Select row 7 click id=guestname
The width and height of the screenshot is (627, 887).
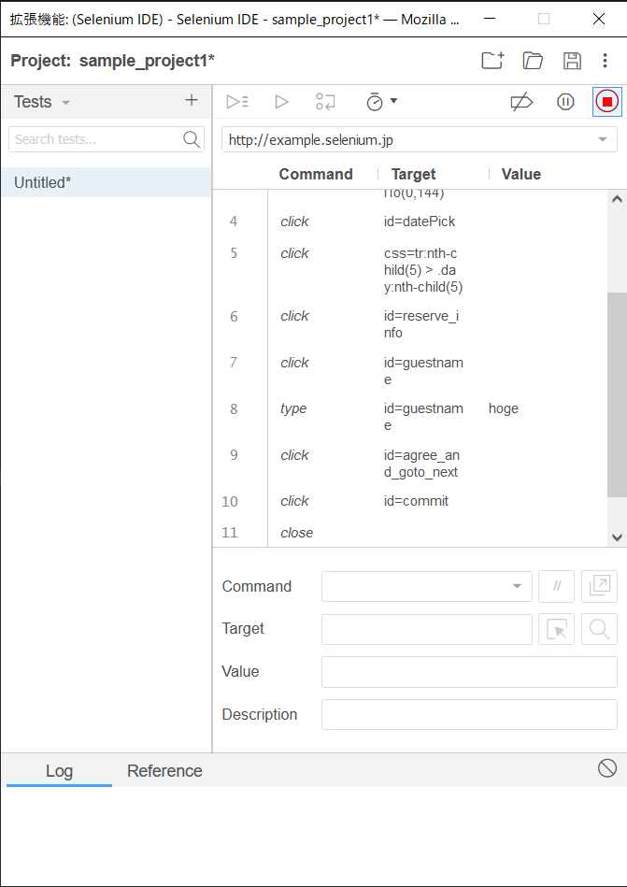pos(410,370)
